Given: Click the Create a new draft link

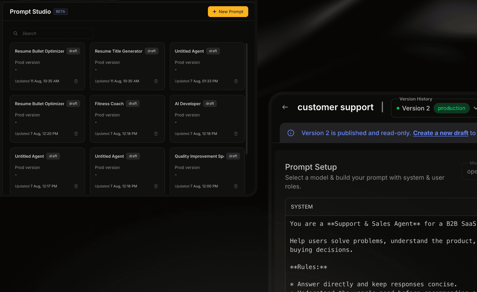Looking at the screenshot, I should coord(440,133).
